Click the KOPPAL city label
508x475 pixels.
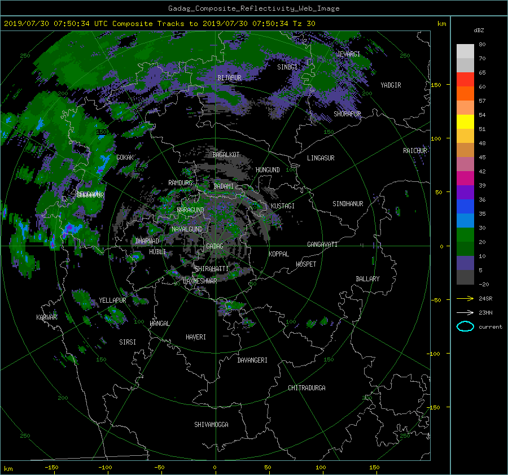click(279, 254)
